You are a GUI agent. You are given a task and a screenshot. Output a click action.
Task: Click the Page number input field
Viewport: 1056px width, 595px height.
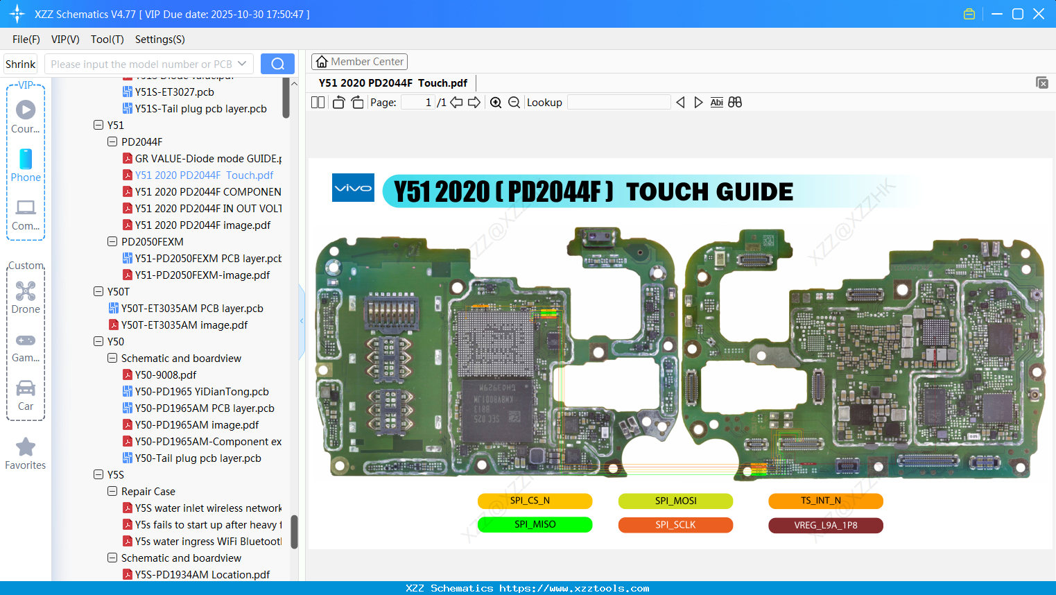point(417,102)
